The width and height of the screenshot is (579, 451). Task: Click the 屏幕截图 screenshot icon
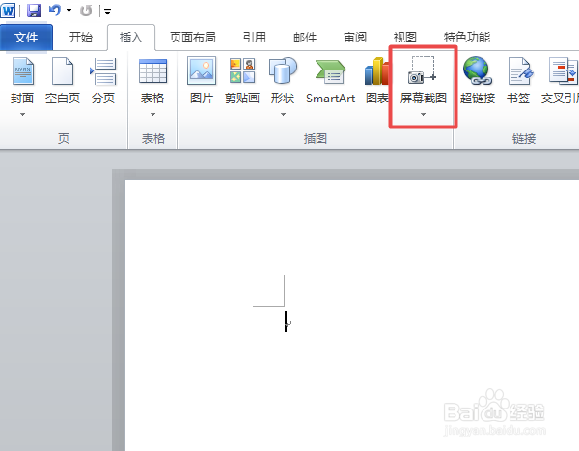pyautogui.click(x=423, y=70)
